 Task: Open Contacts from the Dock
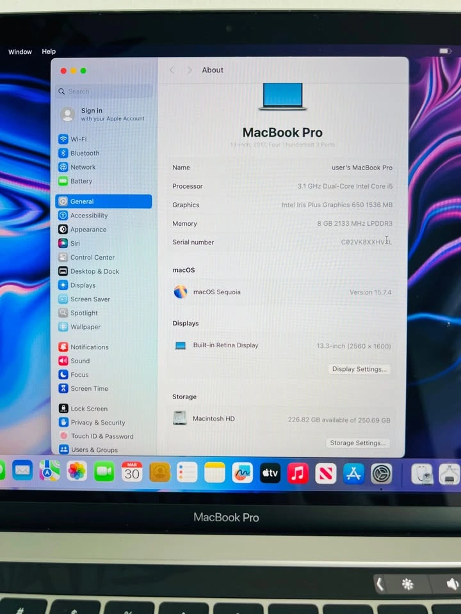(x=160, y=472)
